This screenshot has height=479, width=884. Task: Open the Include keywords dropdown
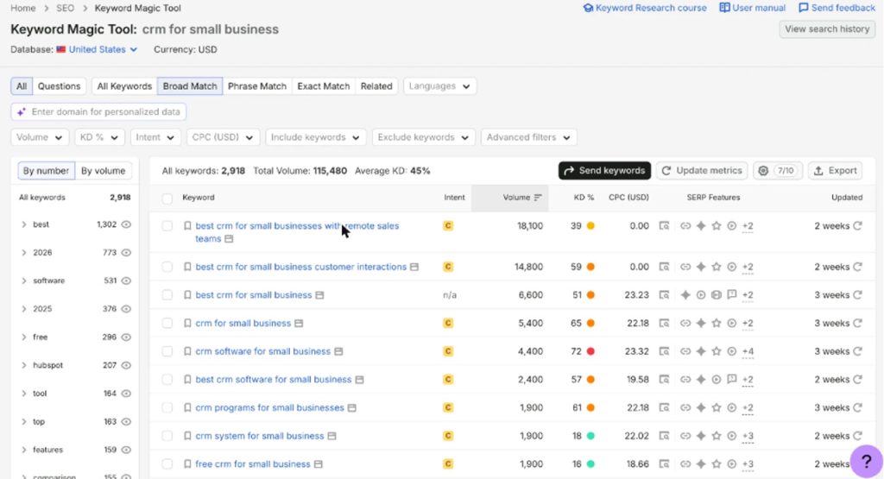tap(315, 137)
